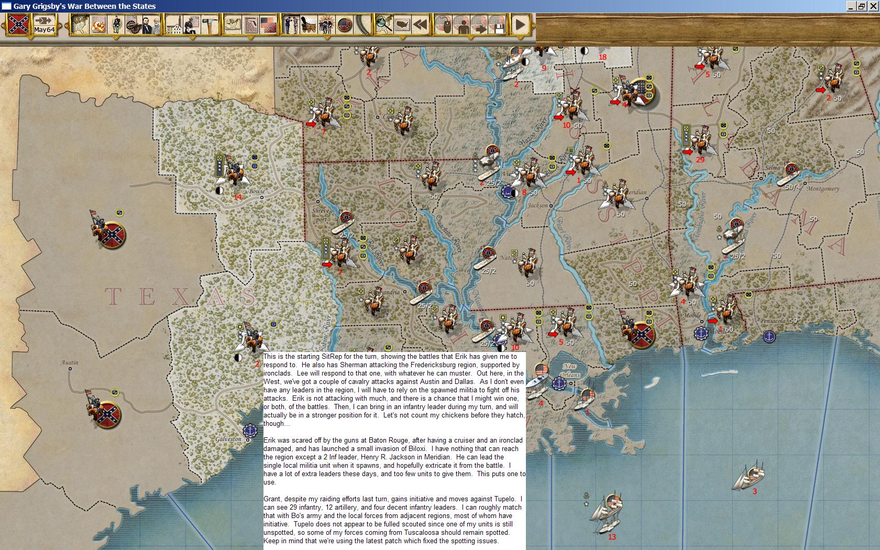Select the river gunboat near Shreveport
This screenshot has height=550, width=880.
(343, 222)
